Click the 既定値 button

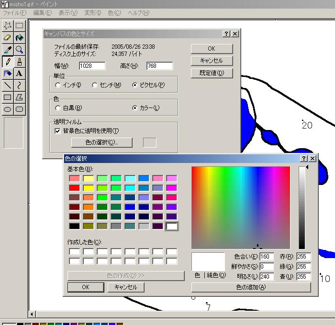coord(212,73)
